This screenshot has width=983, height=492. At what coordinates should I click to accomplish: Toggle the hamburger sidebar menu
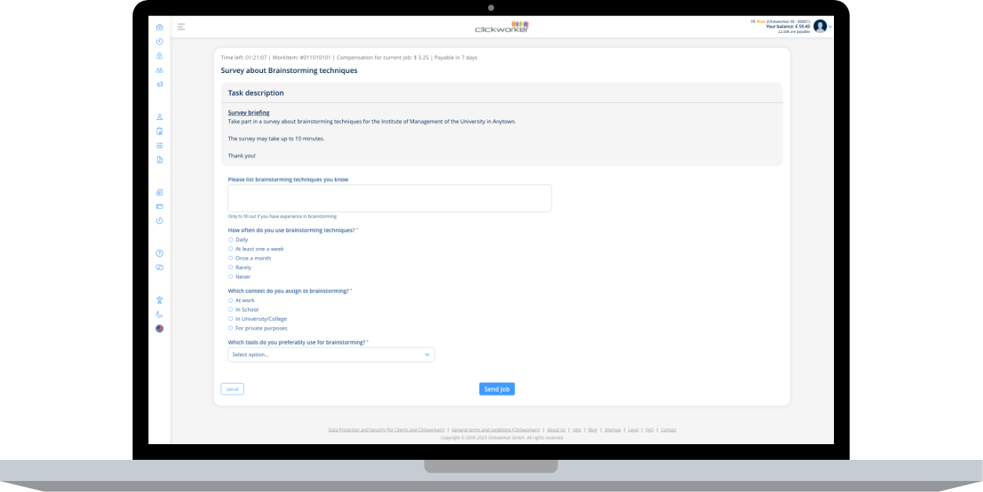pos(181,27)
